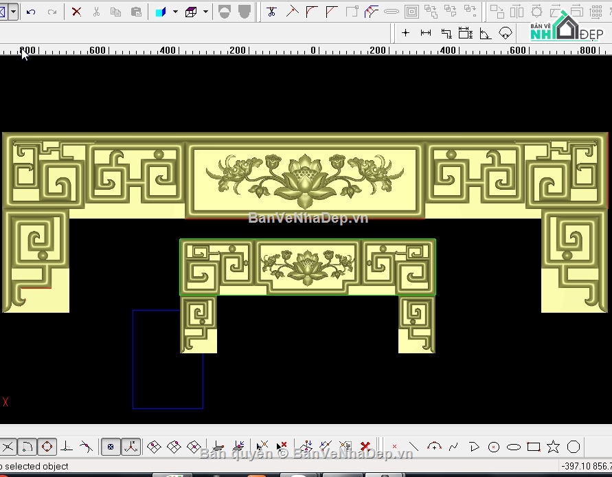
Task: Click the red X delete icon
Action: pyautogui.click(x=76, y=12)
